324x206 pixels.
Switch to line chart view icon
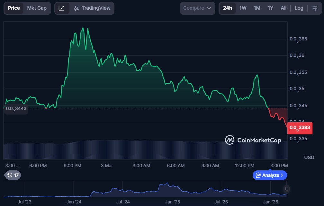(62, 8)
